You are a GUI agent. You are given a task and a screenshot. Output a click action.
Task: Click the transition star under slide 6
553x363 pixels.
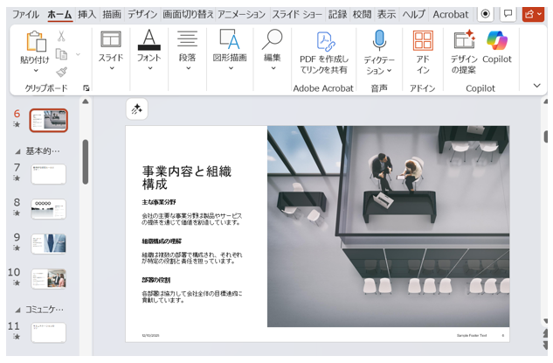point(17,124)
